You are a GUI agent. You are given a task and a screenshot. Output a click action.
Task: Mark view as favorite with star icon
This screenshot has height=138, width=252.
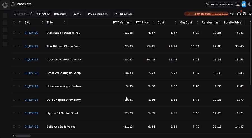(232, 14)
